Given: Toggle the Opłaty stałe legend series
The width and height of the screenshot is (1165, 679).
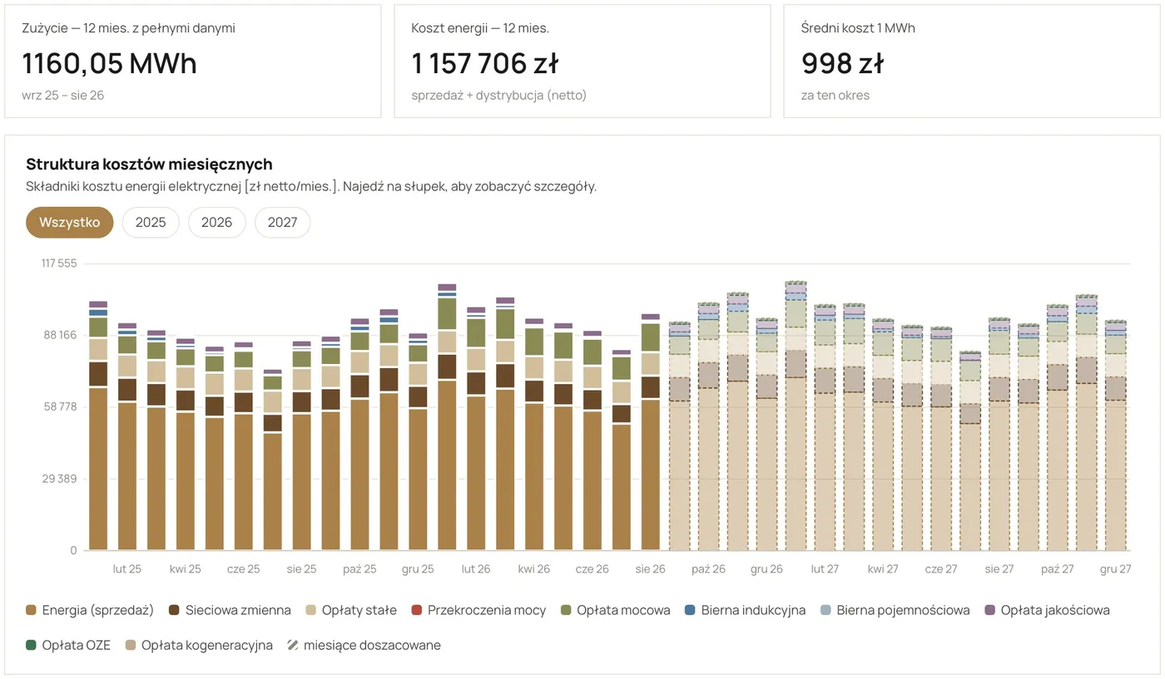Looking at the screenshot, I should coord(351,610).
